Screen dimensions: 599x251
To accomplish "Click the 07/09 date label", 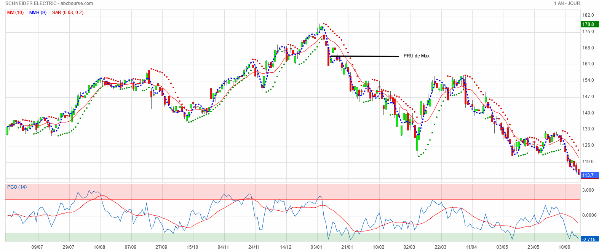I will 130,247.
